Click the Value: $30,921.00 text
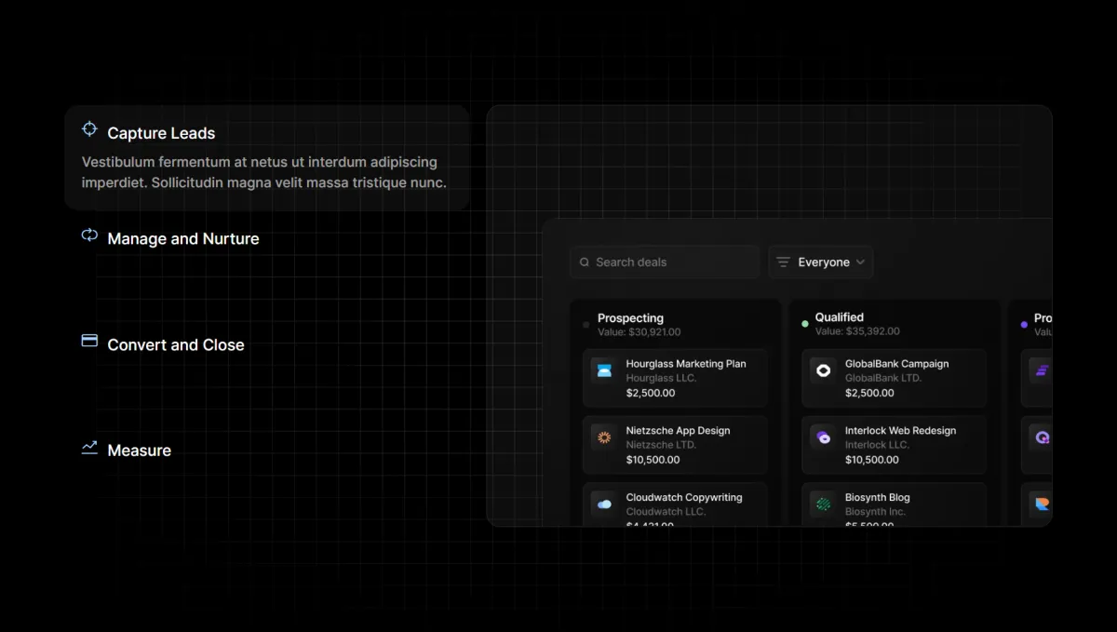 pos(639,332)
